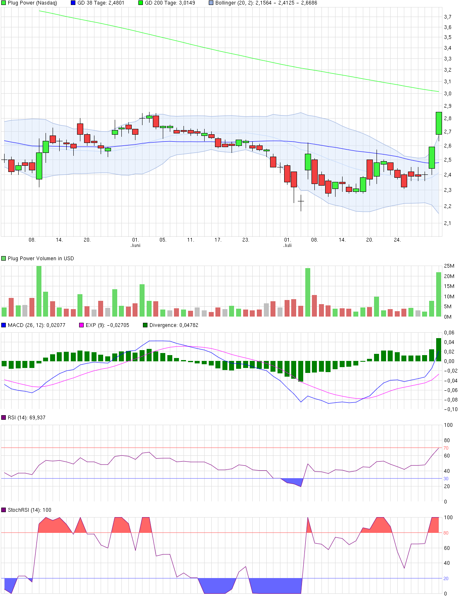
Task: Click the tallest green volume bar in early July
Action: pos(308,293)
